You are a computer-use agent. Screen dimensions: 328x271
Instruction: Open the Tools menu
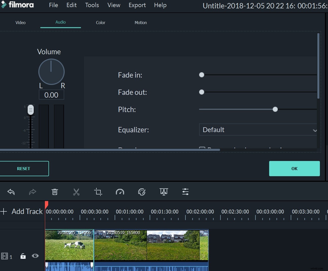[x=92, y=5]
